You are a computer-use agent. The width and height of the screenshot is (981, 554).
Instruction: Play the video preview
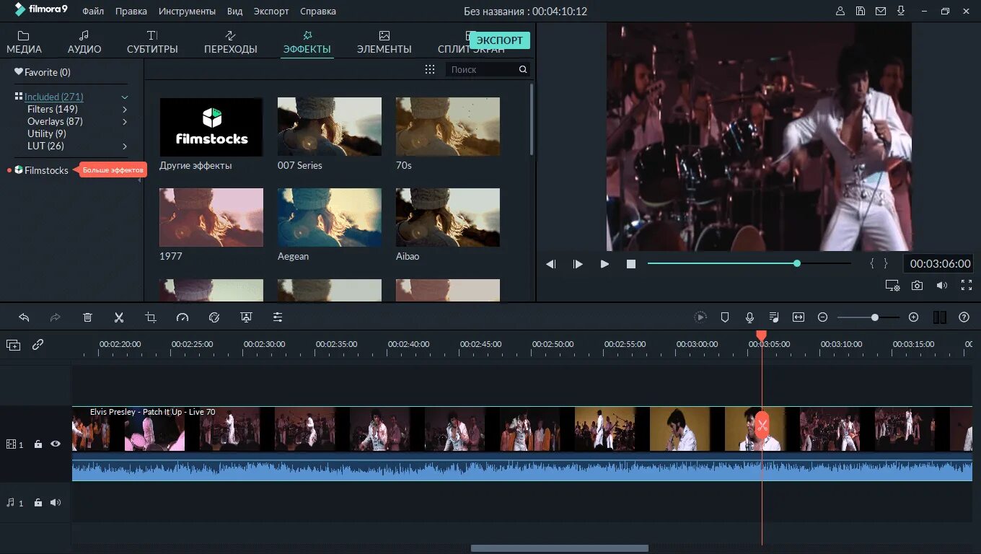pyautogui.click(x=604, y=264)
